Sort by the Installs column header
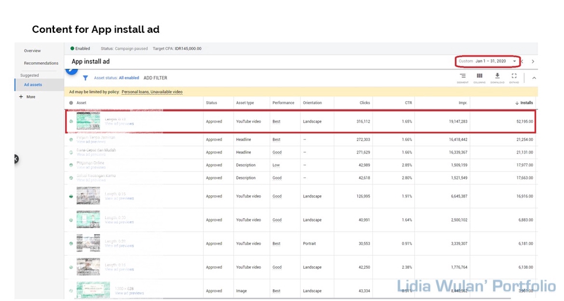 click(x=524, y=103)
